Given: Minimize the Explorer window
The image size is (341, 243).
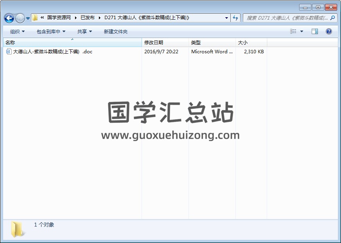Looking at the screenshot, I should [x=305, y=7].
